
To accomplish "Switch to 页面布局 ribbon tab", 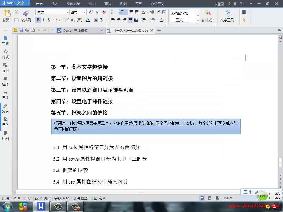I will coord(74,4).
